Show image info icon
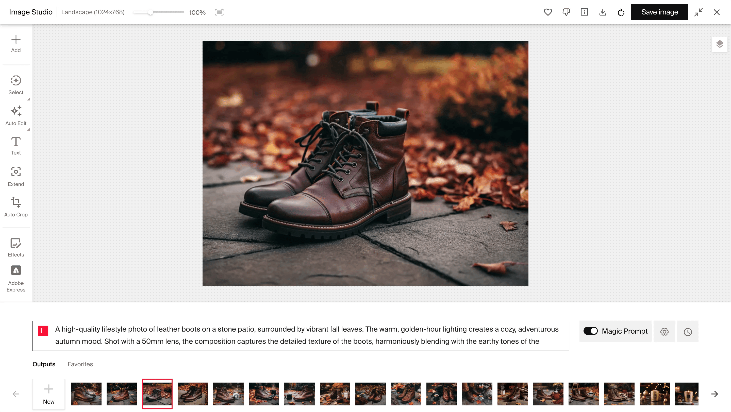The width and height of the screenshot is (731, 412). (584, 12)
